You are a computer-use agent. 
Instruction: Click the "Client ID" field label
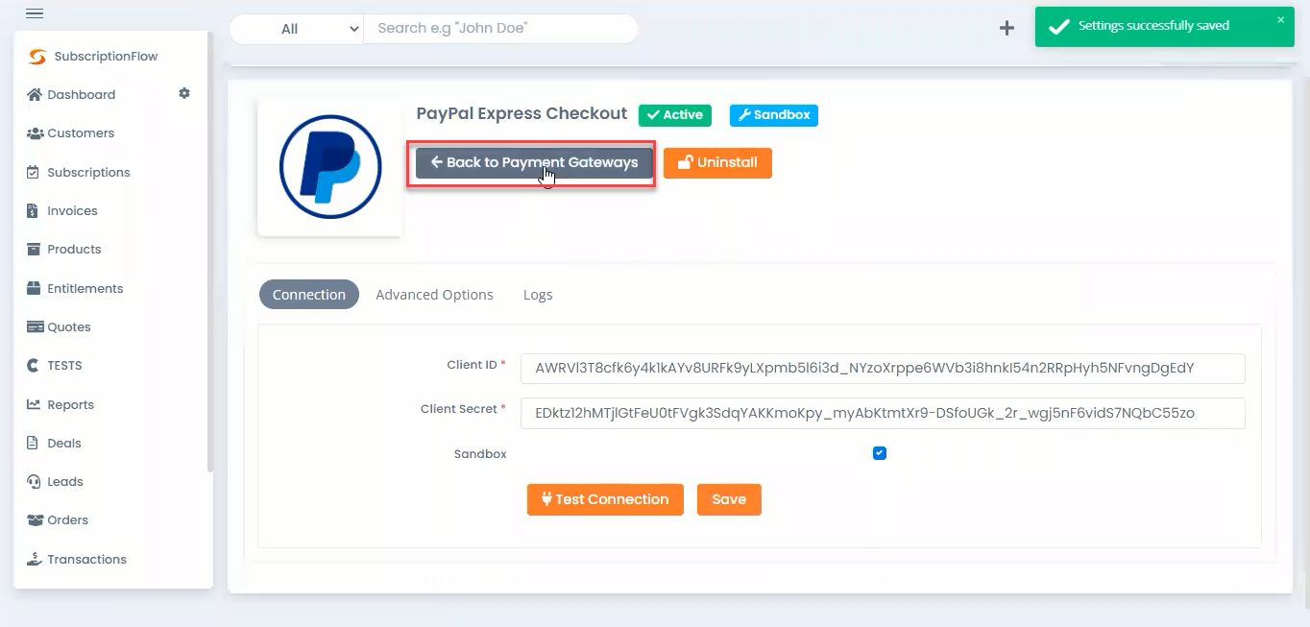[472, 365]
